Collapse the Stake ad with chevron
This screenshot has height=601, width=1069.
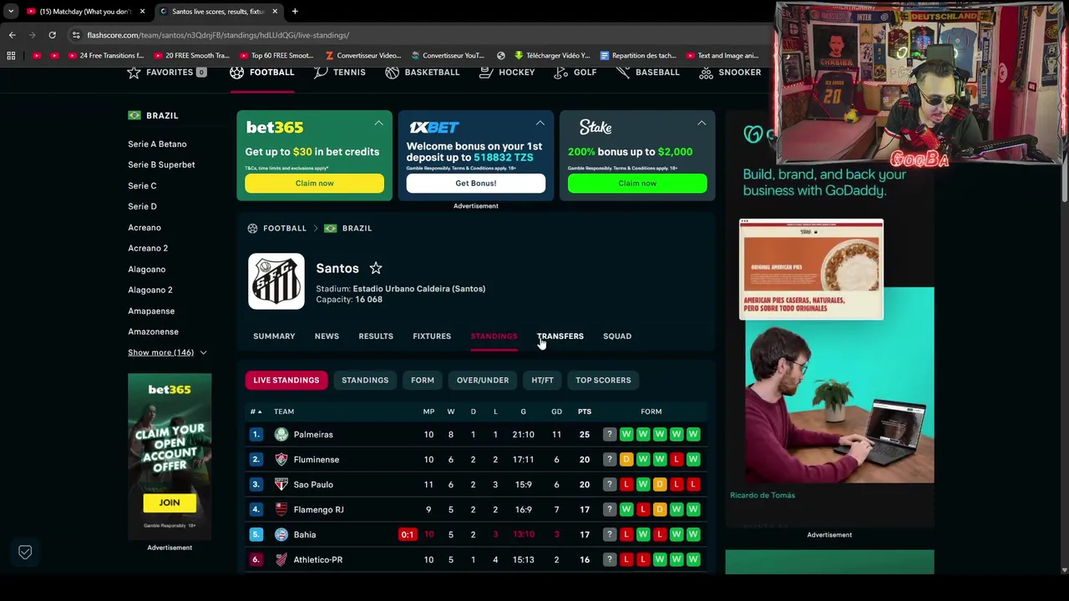[x=702, y=123]
